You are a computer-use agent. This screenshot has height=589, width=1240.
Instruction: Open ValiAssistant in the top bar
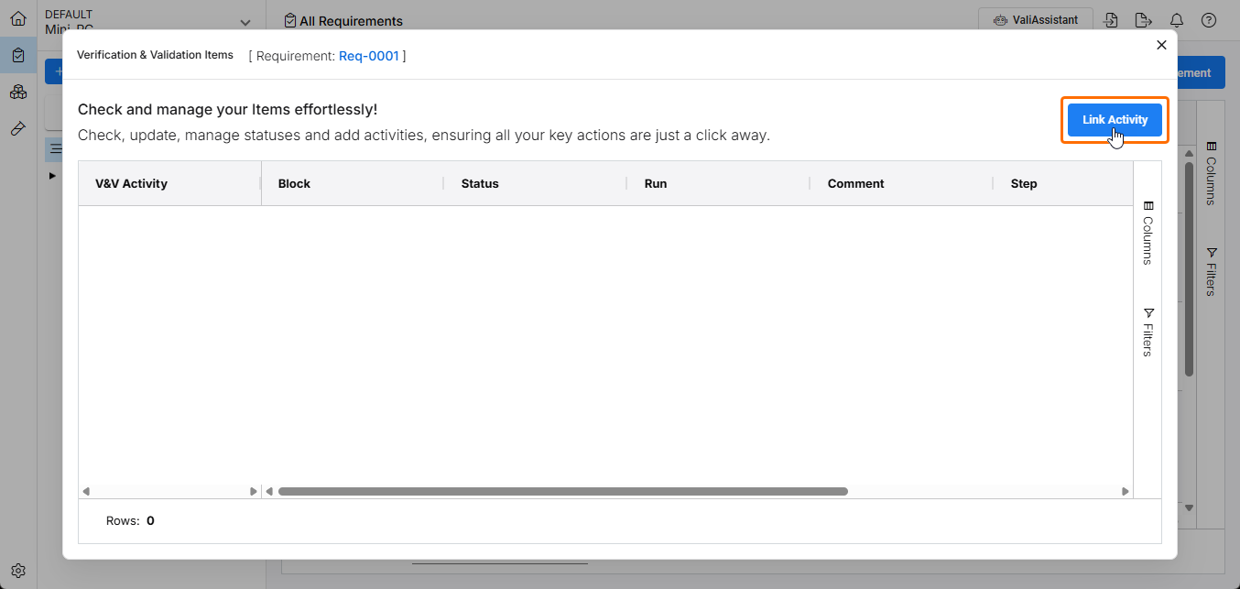pyautogui.click(x=1036, y=19)
